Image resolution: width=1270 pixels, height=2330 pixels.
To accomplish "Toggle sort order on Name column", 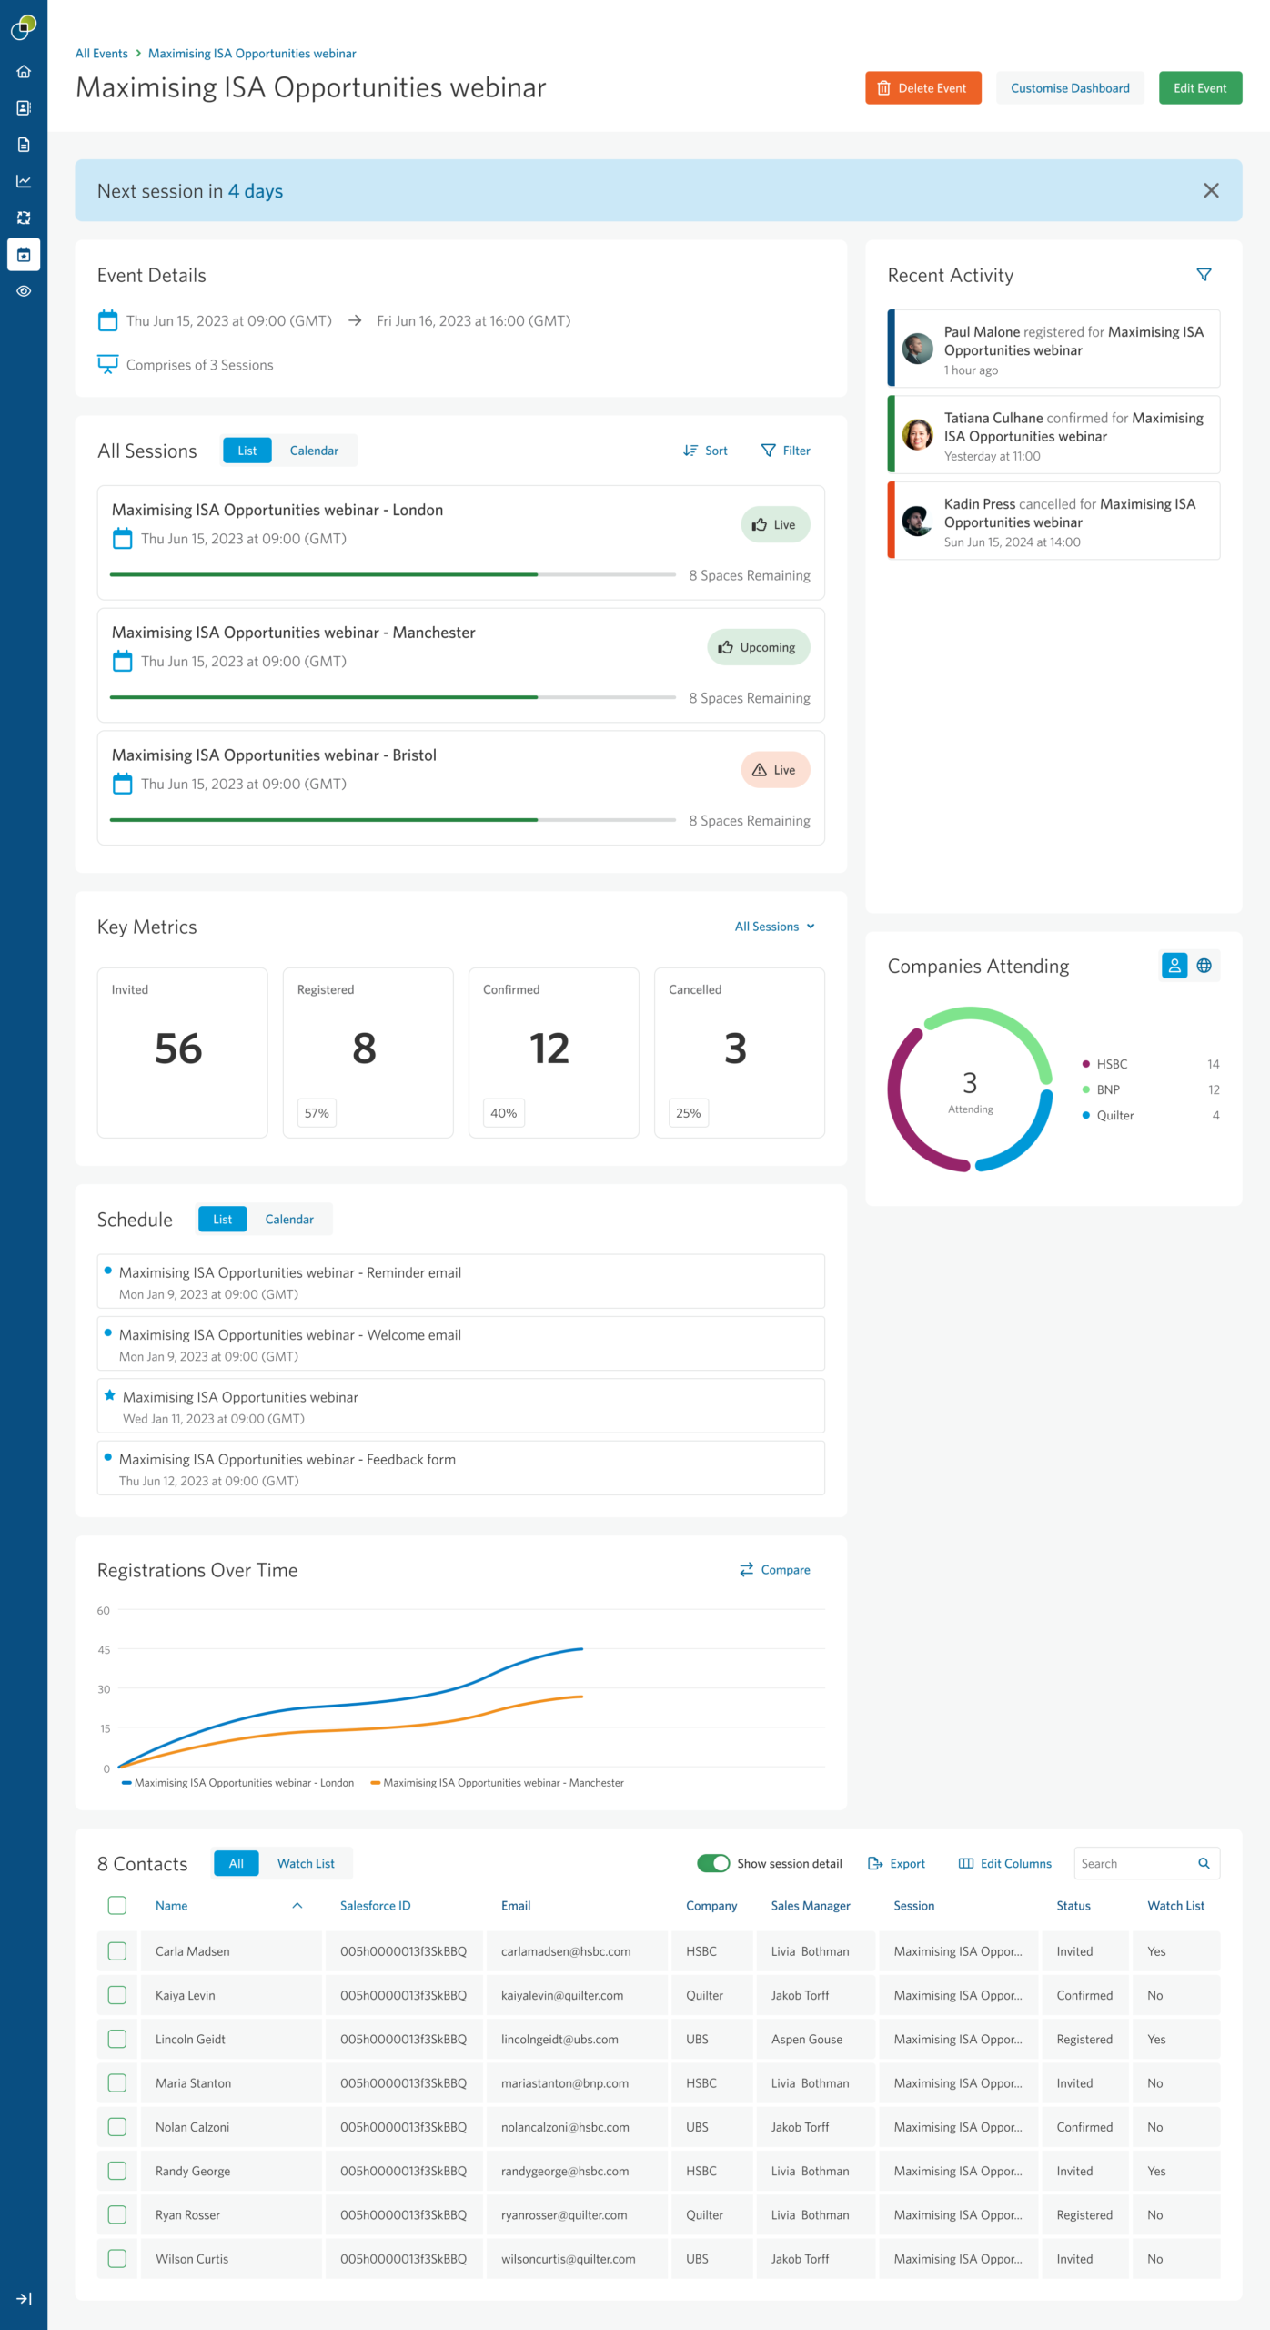I will pyautogui.click(x=297, y=1905).
